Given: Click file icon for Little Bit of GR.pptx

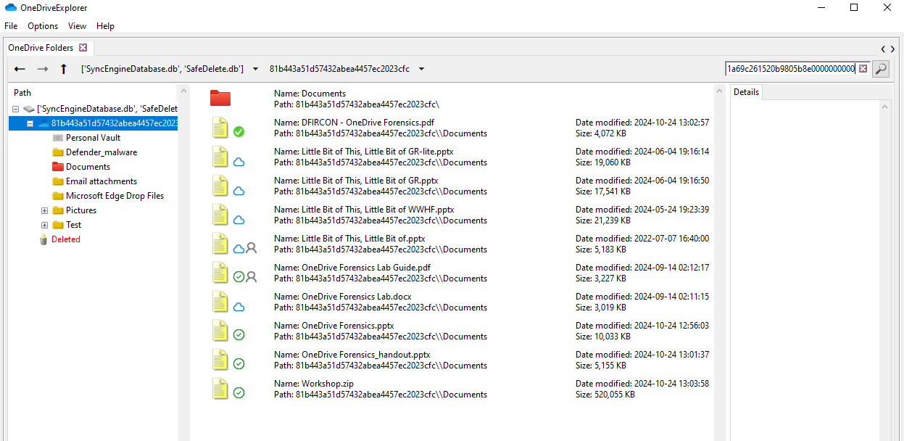Looking at the screenshot, I should coord(220,185).
